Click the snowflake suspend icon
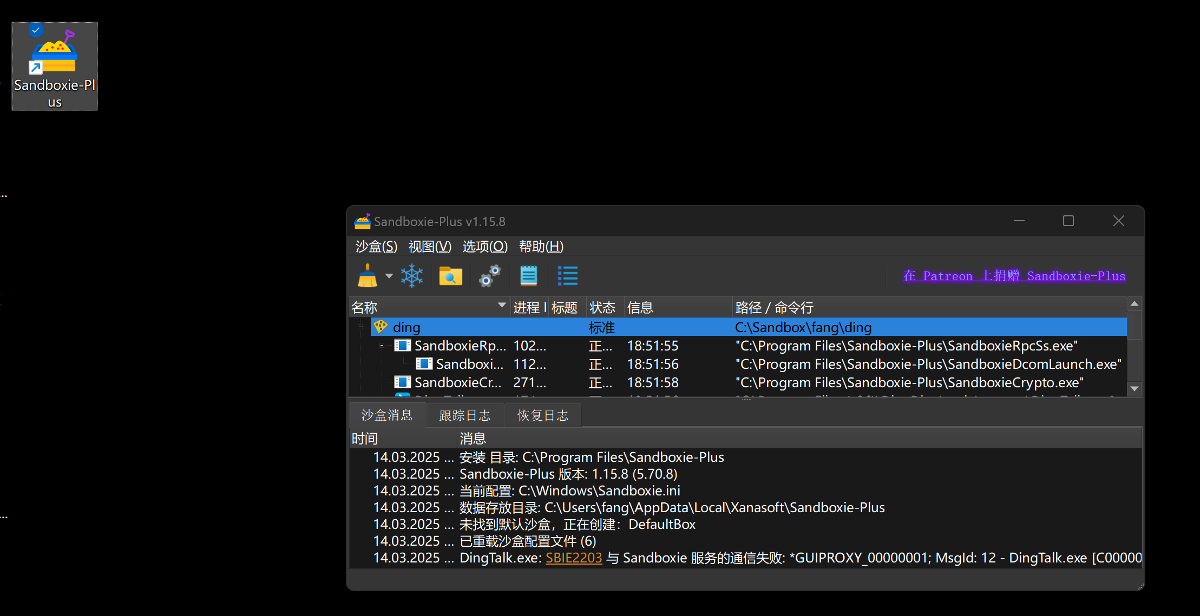Screen dimensions: 1200x616 (x=412, y=276)
